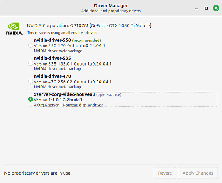
Task: Click 'Additional and proprietary drivers' subtitle
Action: [x=111, y=11]
